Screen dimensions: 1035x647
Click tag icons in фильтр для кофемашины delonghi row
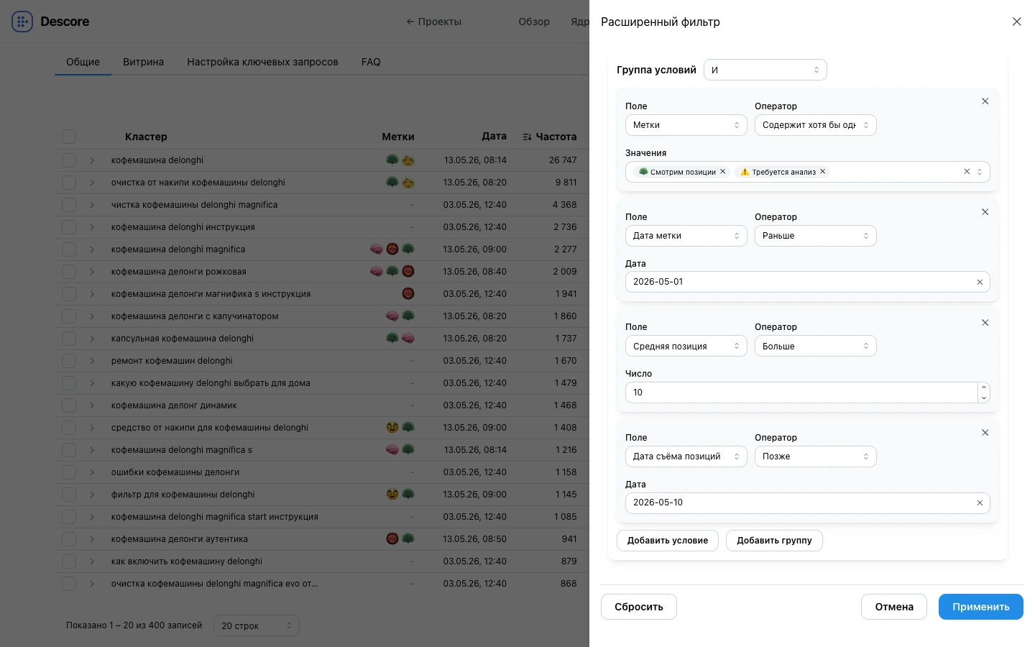point(400,495)
